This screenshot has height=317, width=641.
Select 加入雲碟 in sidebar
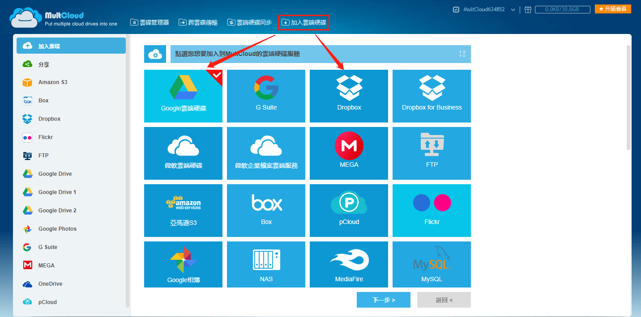click(71, 46)
